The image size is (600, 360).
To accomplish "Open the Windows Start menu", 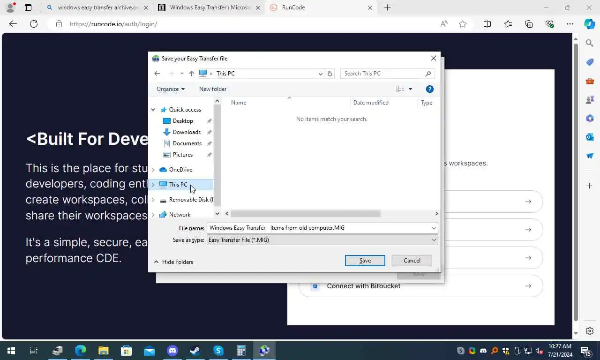I will (x=11, y=351).
